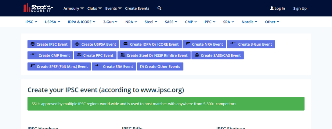Click the rifle icon on Create SRA Event
Image resolution: width=332 pixels, height=129 pixels.
[x=98, y=65]
